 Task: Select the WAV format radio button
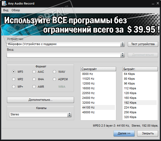point(54,72)
